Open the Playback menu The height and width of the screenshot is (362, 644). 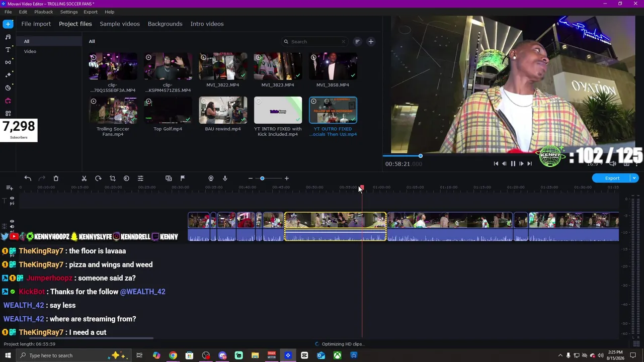pos(44,12)
